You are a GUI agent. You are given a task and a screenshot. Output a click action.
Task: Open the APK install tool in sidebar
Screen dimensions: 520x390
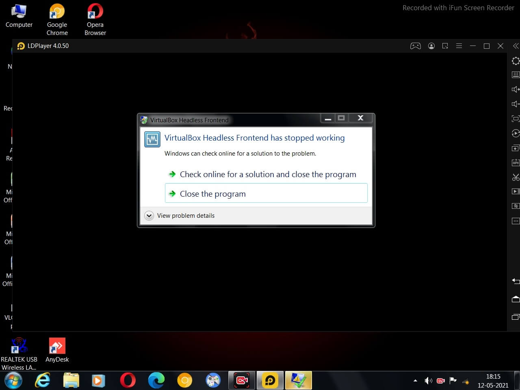click(x=515, y=162)
